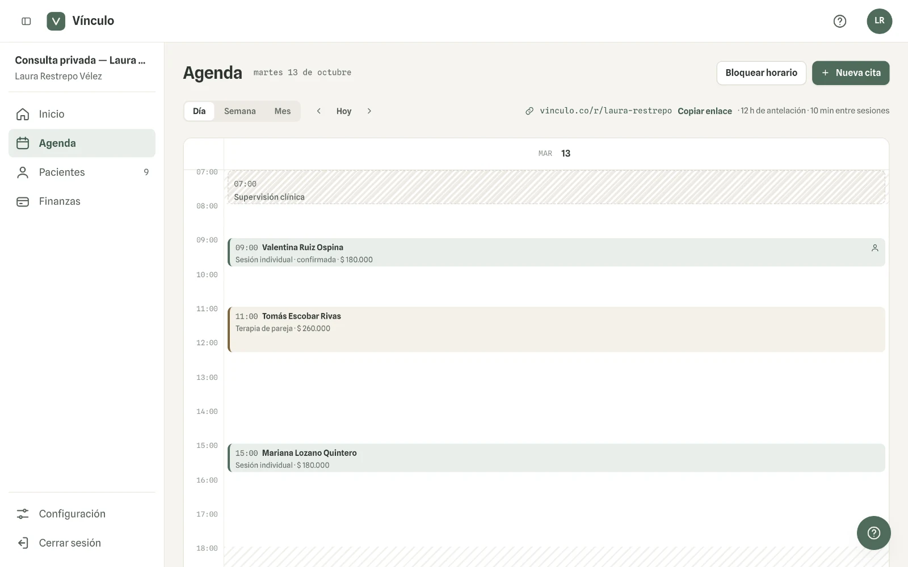
Task: Open the floating help bubble
Action: [x=873, y=532]
